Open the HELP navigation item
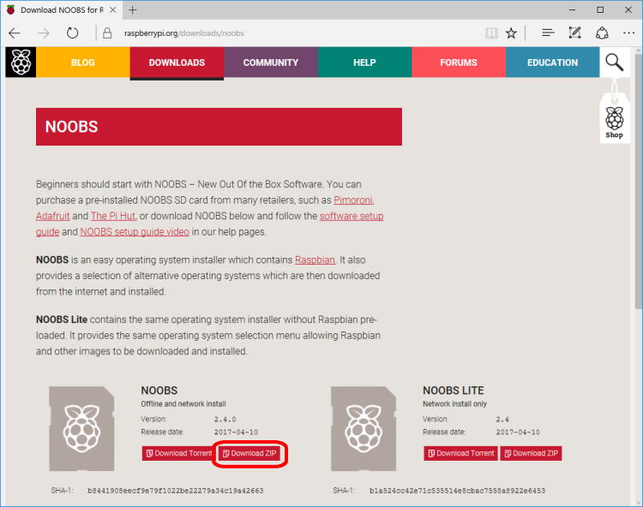643x507 pixels. coord(364,63)
